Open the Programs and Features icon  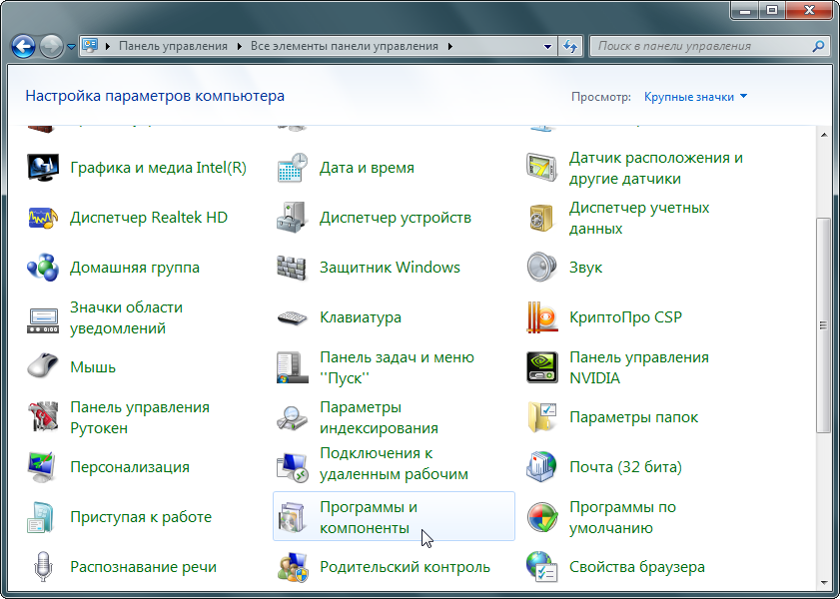(x=293, y=517)
